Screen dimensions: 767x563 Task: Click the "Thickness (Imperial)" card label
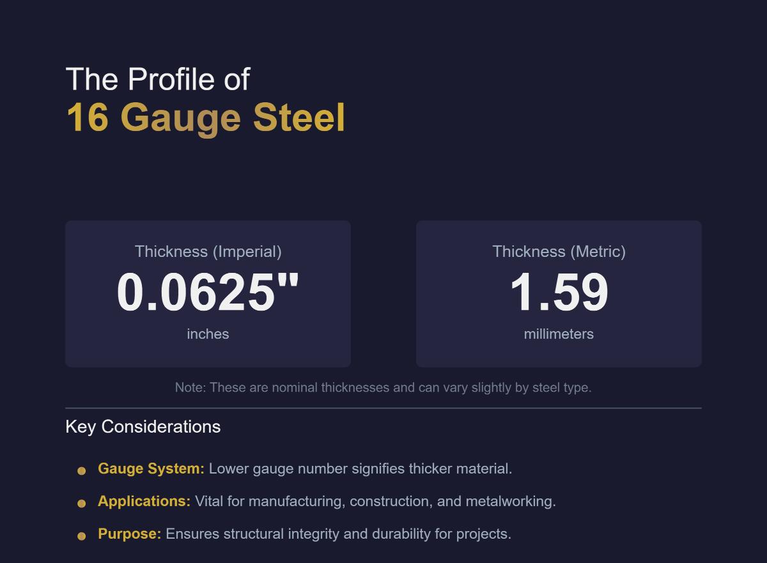pos(208,252)
